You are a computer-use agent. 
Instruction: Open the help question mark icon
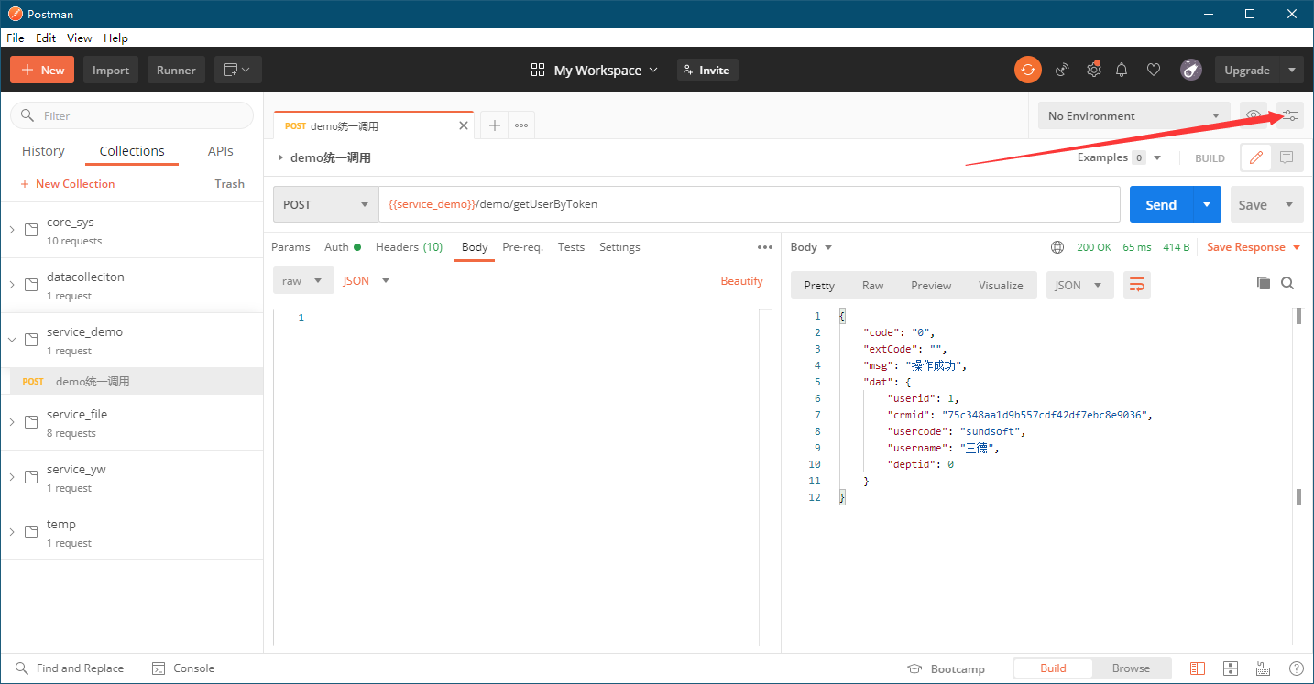tap(1296, 668)
